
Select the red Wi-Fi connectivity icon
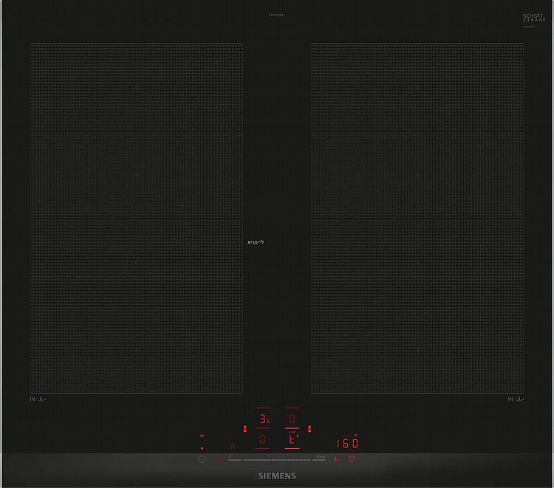click(x=202, y=436)
